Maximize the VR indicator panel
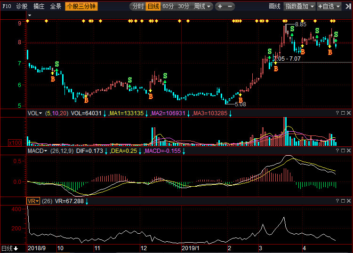Image resolution: width=353 pixels, height=253 pixels. pos(343,201)
